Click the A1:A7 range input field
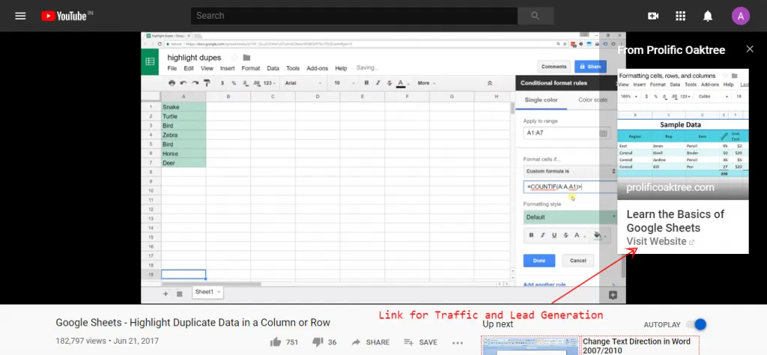This screenshot has width=767, height=355. [566, 133]
